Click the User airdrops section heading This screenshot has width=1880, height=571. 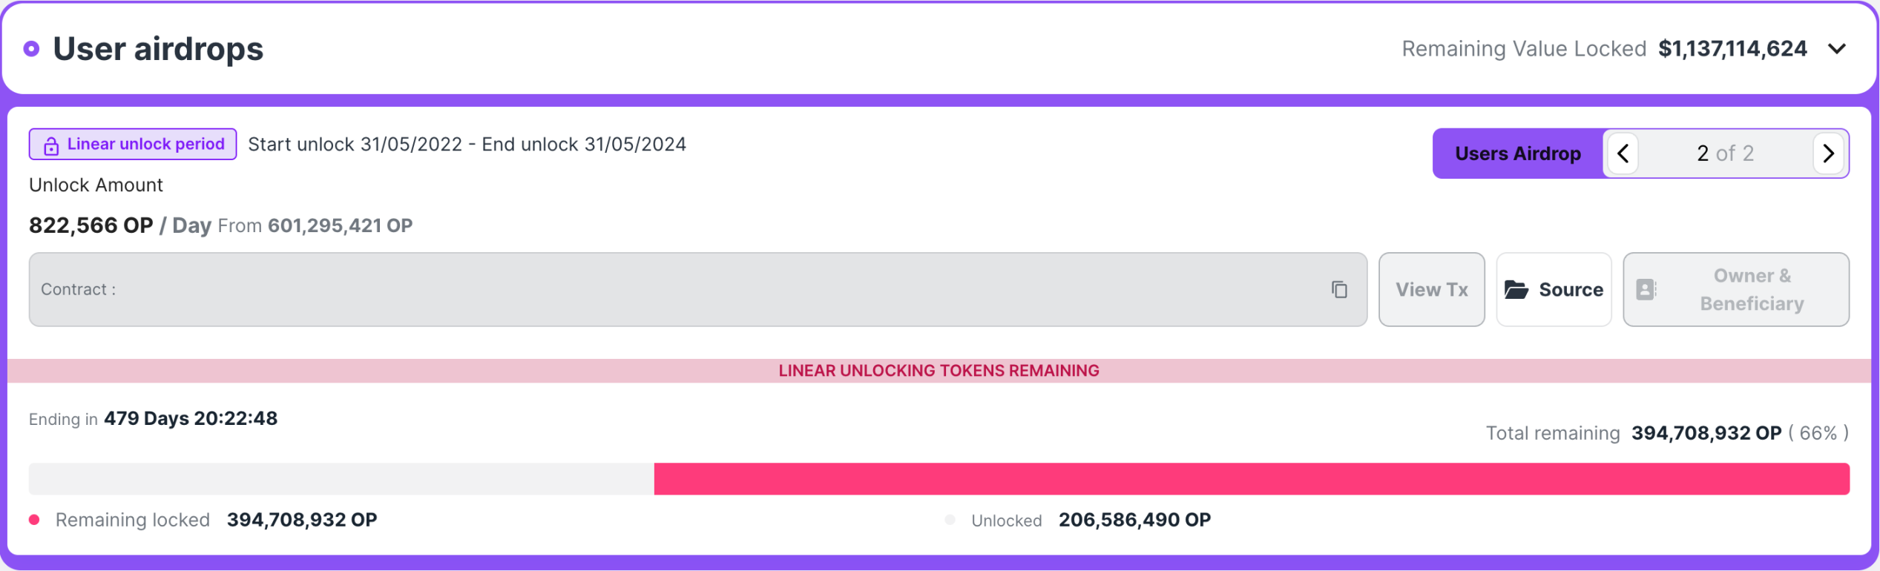click(x=158, y=49)
